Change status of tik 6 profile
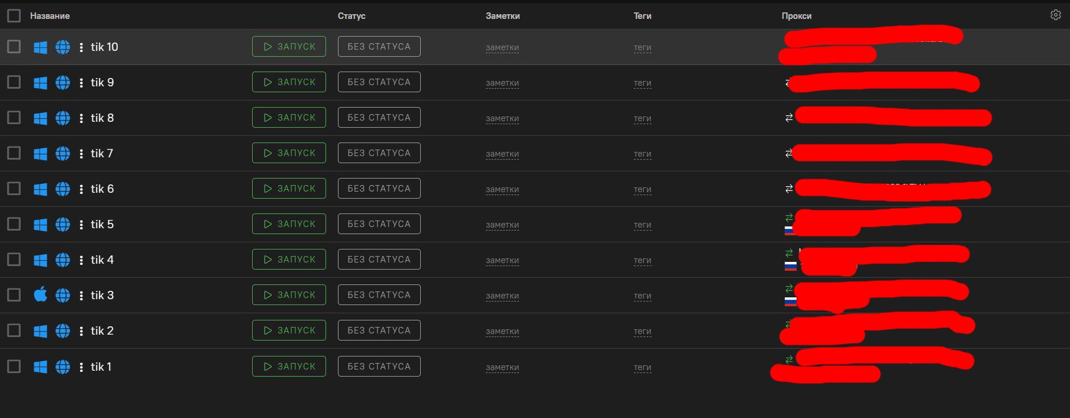 tap(379, 189)
